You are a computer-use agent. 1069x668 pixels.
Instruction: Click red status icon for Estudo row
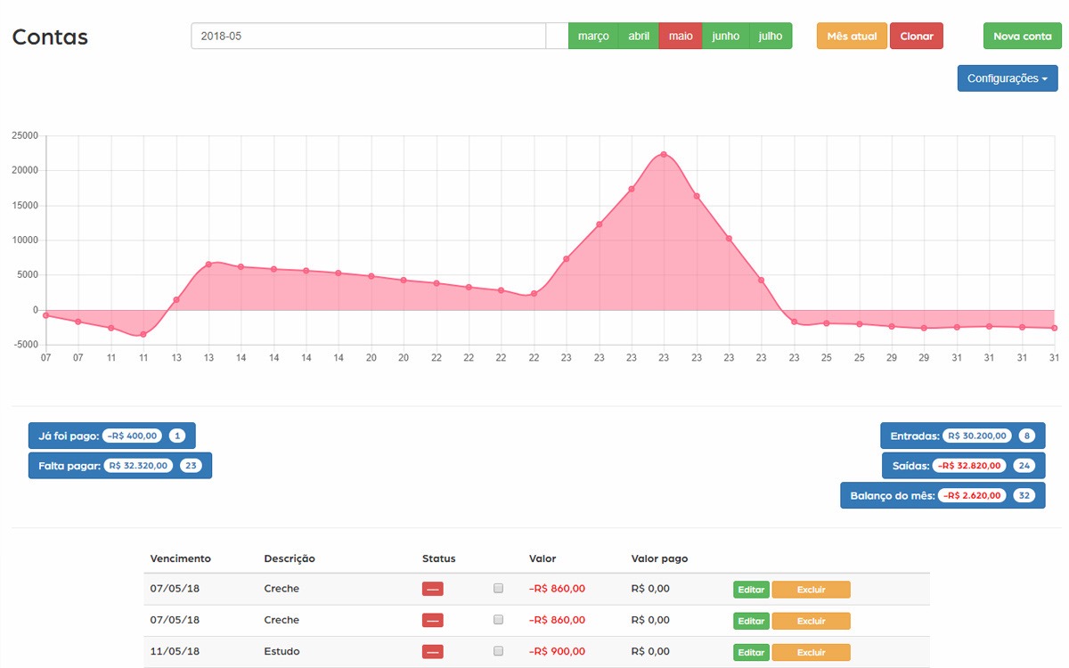pos(432,652)
